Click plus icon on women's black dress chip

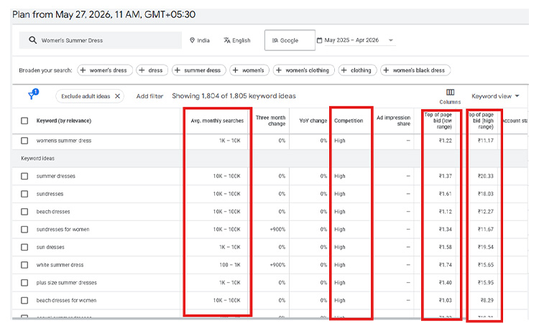[386, 70]
